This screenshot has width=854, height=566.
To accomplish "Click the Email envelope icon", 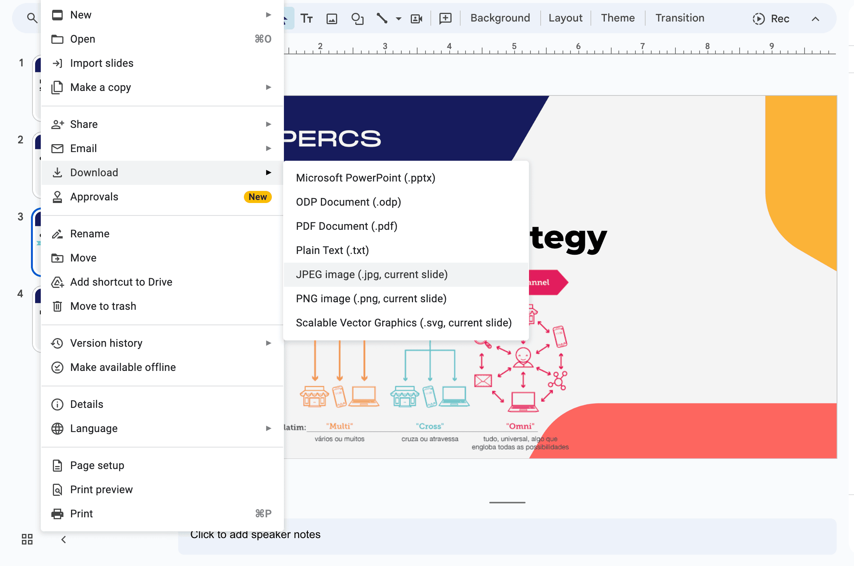I will point(57,148).
